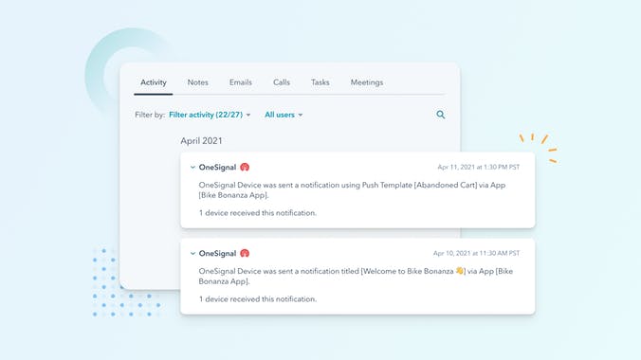The height and width of the screenshot is (360, 641).
Task: Click the April 2021 month heading
Action: 202,141
